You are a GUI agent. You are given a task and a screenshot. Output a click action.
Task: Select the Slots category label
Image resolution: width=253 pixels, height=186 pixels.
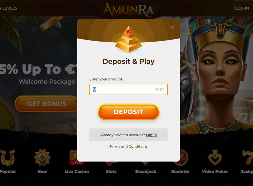point(111,171)
